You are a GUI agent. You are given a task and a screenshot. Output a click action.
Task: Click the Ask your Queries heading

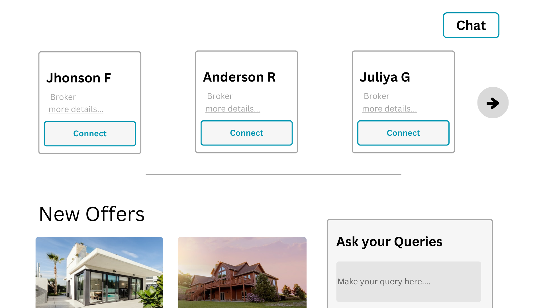pos(389,242)
